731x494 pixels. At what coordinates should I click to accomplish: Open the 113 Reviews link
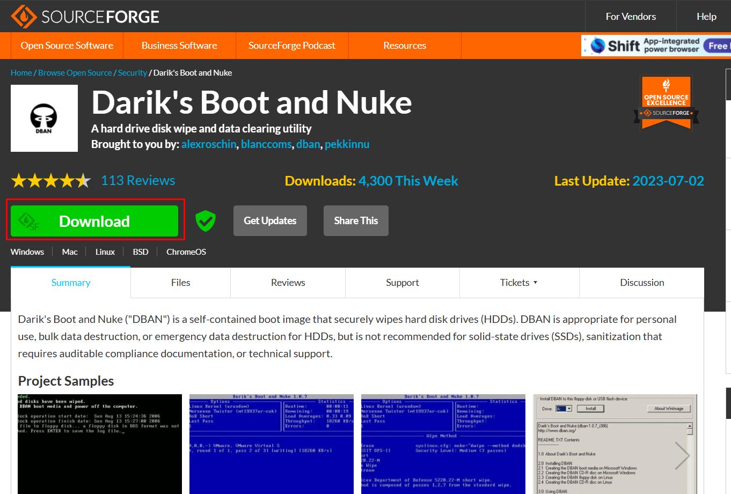click(138, 180)
